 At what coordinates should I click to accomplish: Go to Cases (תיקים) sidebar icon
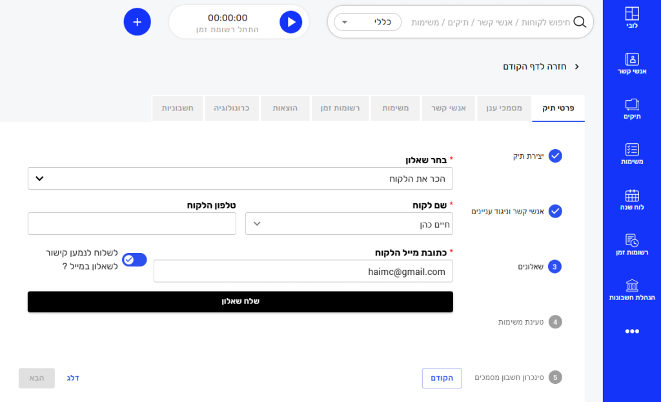(632, 108)
